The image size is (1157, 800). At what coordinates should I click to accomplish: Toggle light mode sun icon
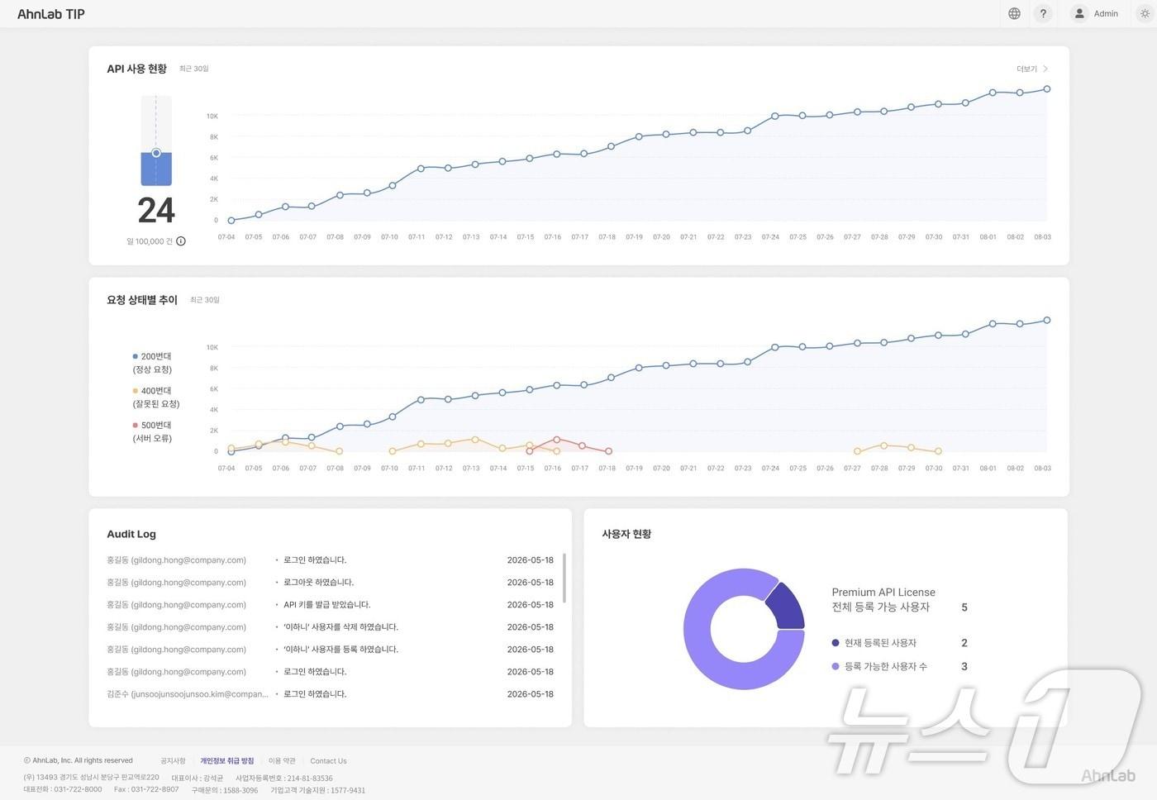1145,13
